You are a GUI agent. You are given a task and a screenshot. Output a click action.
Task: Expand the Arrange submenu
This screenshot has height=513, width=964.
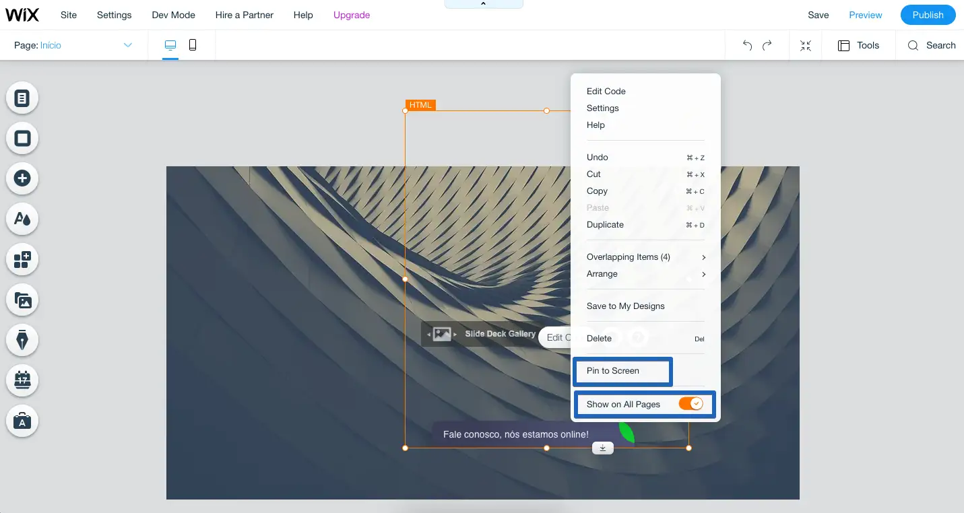pyautogui.click(x=645, y=274)
